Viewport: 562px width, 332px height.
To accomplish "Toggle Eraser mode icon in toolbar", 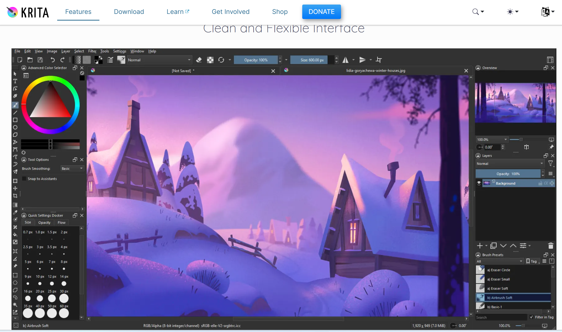I will (199, 60).
